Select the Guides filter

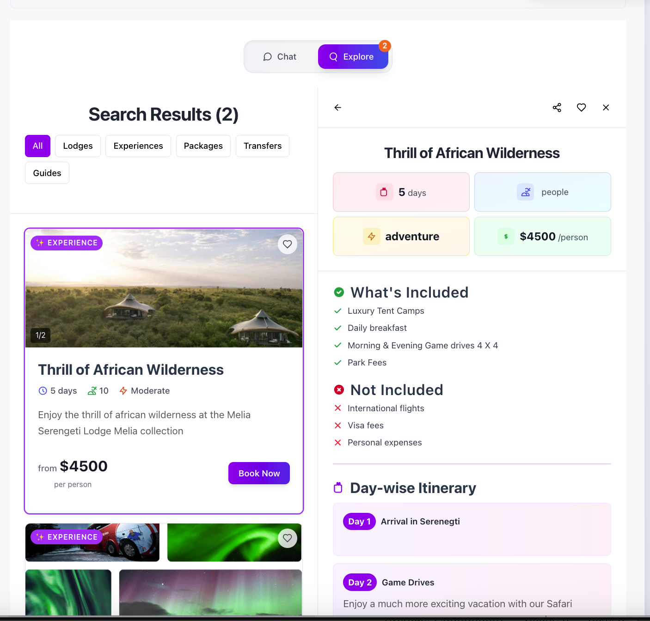47,172
